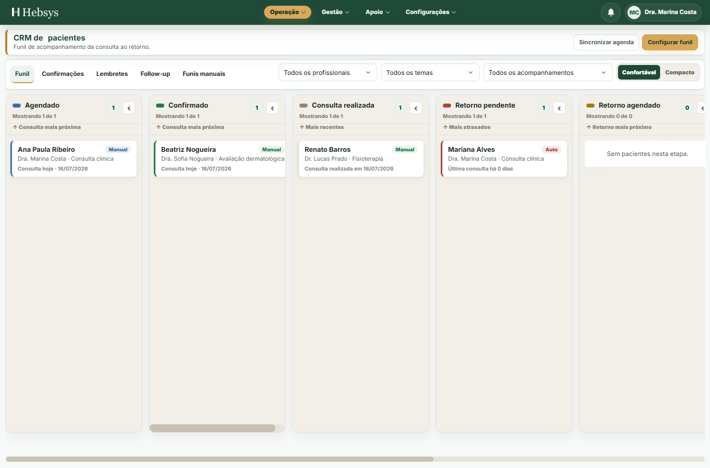Screen dimensions: 710x468
Task: Open notifications bell icon
Action: 611,12
